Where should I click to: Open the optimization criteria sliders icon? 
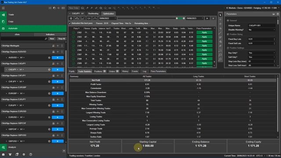pyautogui.click(x=77, y=18)
